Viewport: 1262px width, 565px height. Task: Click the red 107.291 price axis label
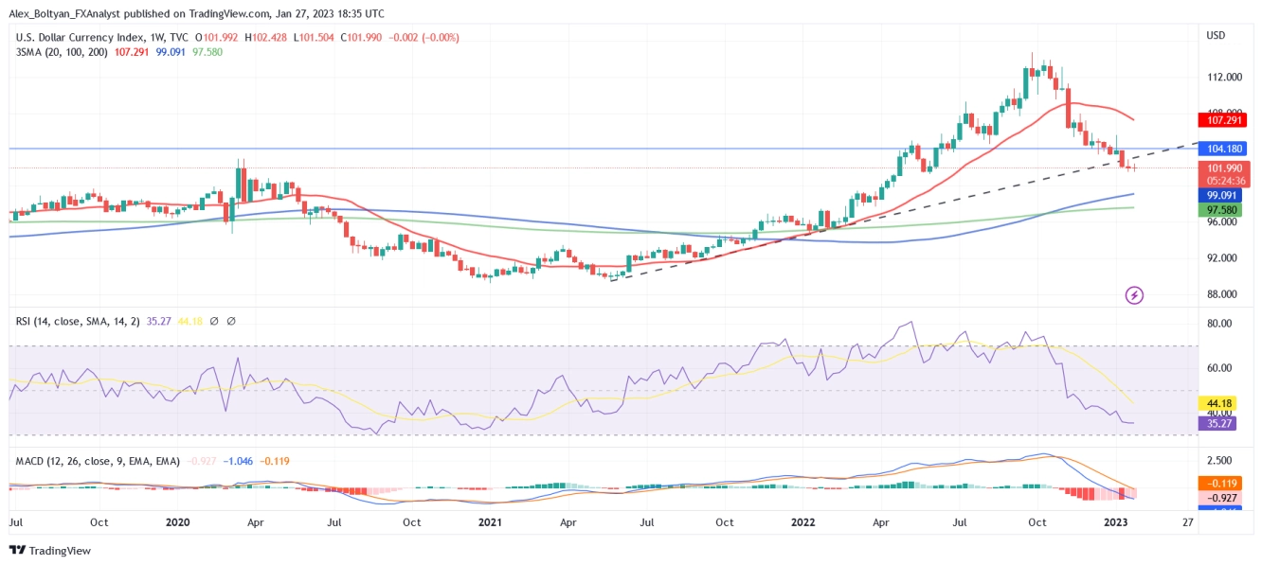pos(1223,120)
